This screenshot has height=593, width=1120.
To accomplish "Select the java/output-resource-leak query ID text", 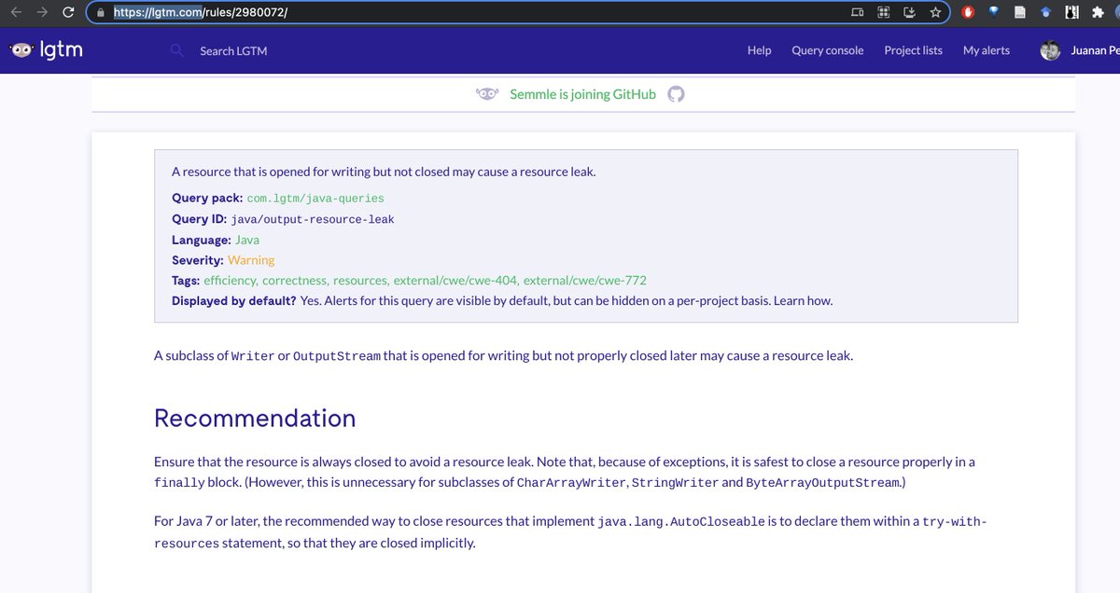I will tap(313, 219).
